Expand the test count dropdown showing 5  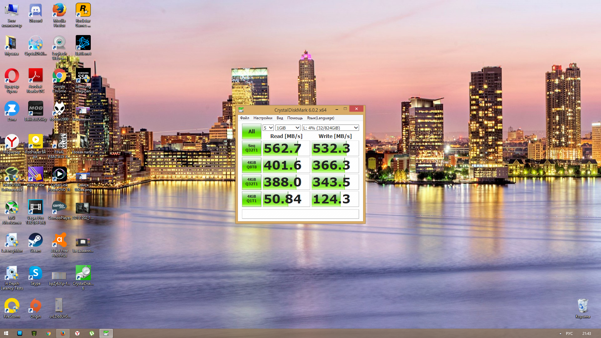click(x=268, y=128)
